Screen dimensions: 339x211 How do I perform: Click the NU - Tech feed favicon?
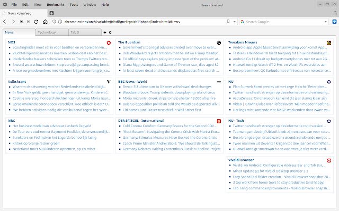coord(329,121)
